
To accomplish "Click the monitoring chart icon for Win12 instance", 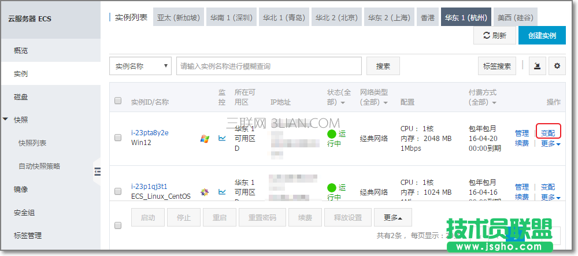I will (222, 138).
